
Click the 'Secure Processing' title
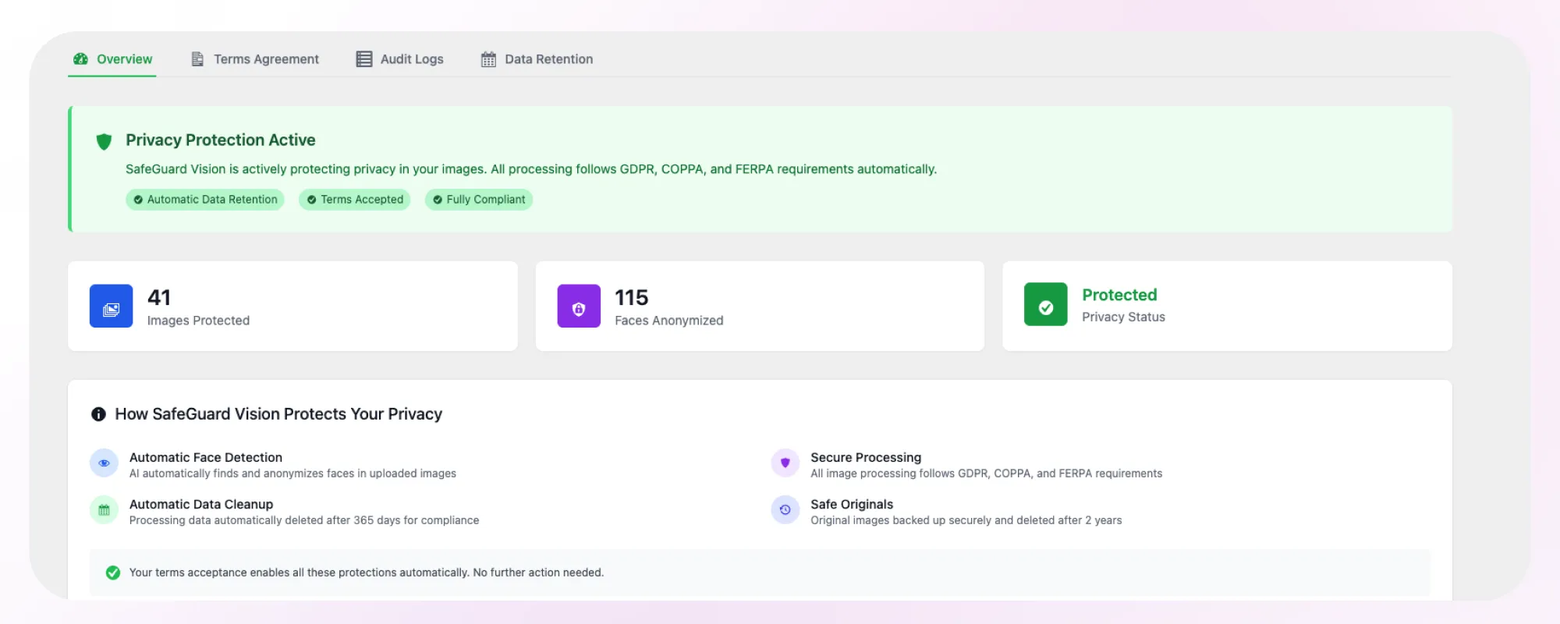tap(866, 457)
